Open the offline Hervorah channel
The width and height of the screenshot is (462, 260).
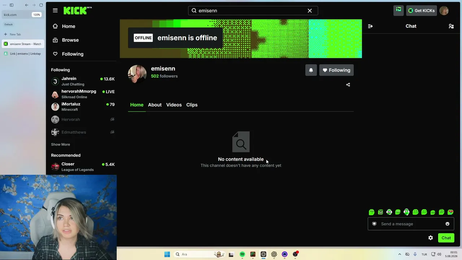click(83, 120)
